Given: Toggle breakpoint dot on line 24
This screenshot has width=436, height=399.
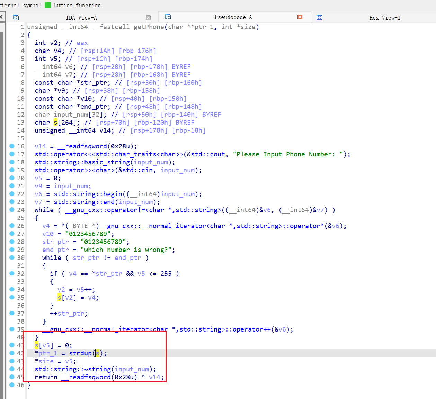Looking at the screenshot, I should click(x=12, y=210).
